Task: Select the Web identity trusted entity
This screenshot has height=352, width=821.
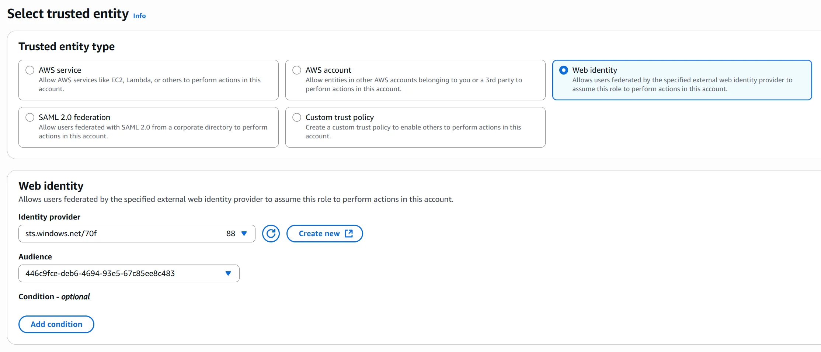Action: pos(563,70)
